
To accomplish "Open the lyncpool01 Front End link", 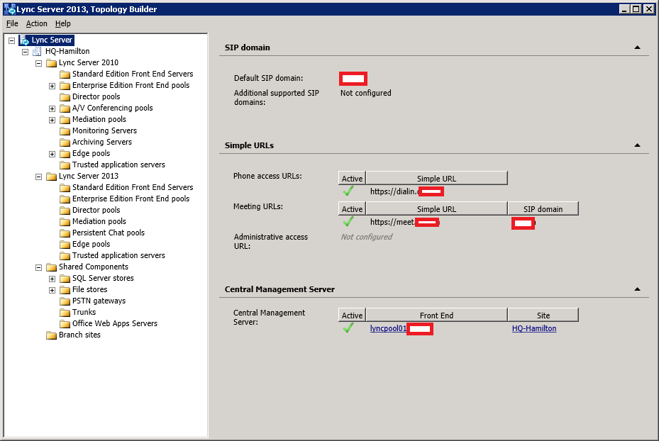I will click(388, 328).
